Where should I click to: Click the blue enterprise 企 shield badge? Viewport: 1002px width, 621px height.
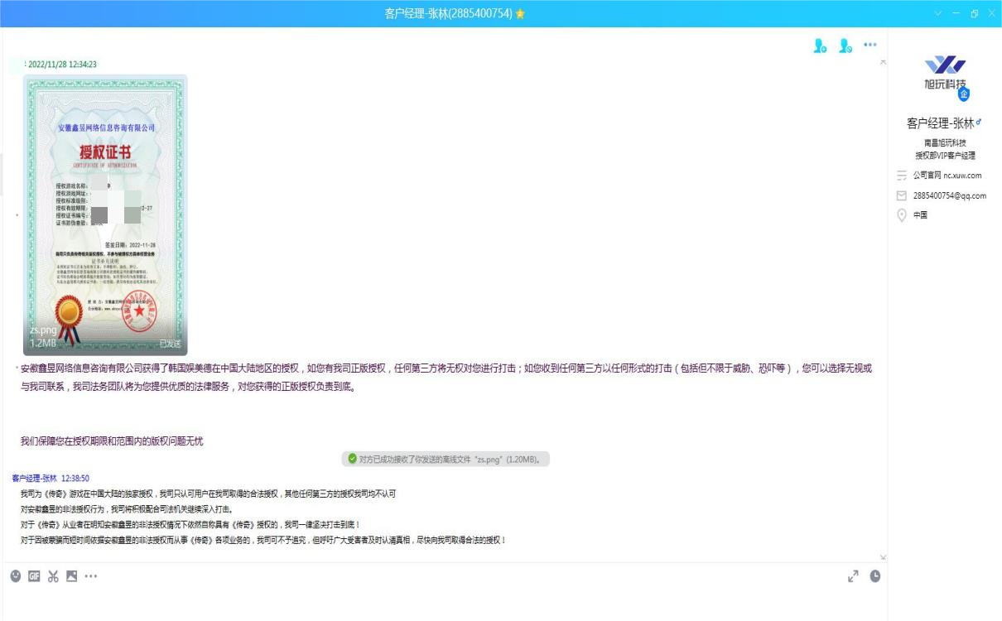pos(963,94)
